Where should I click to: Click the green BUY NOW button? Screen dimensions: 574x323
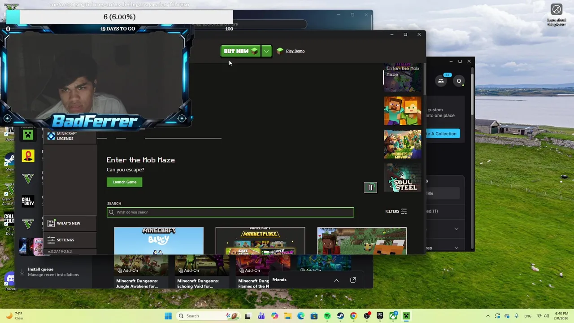pos(240,51)
